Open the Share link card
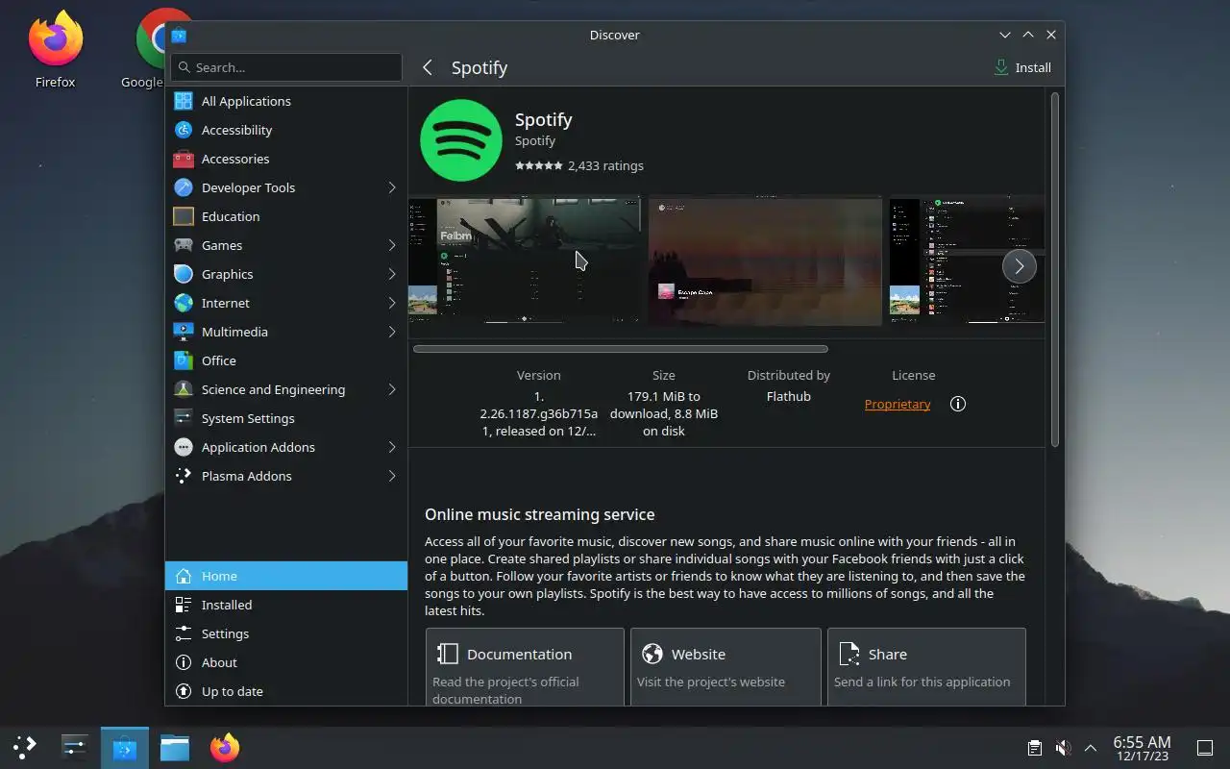Image resolution: width=1230 pixels, height=769 pixels. point(926,667)
